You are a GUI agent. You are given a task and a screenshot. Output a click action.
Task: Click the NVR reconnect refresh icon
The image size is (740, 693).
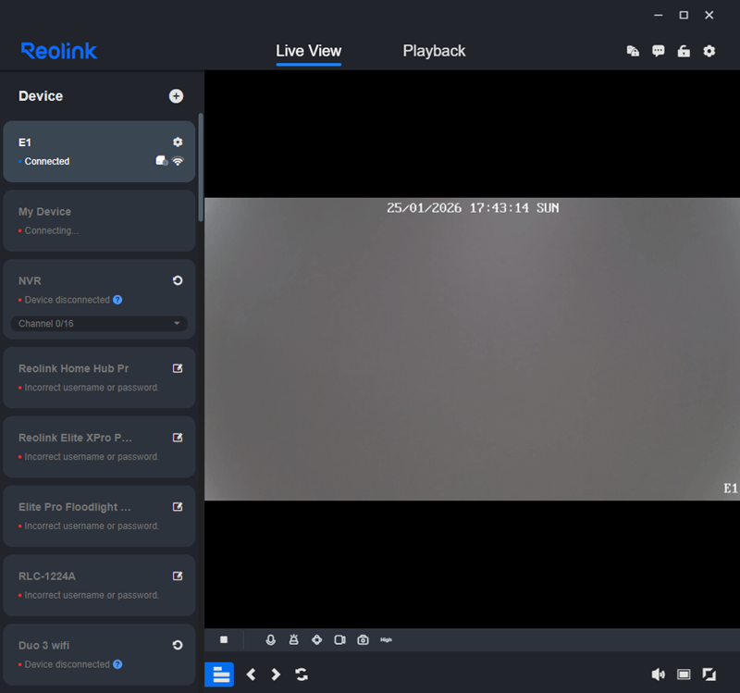click(178, 280)
